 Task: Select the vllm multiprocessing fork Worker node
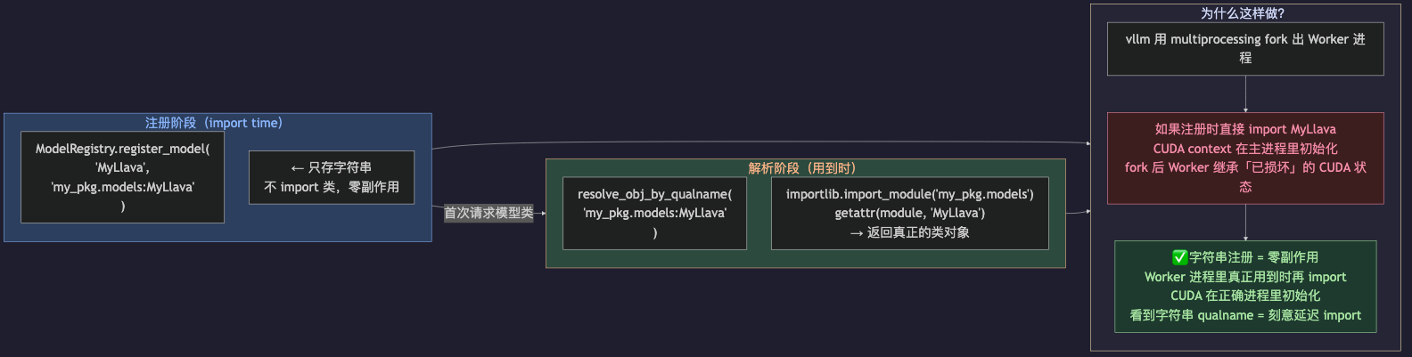click(1245, 49)
